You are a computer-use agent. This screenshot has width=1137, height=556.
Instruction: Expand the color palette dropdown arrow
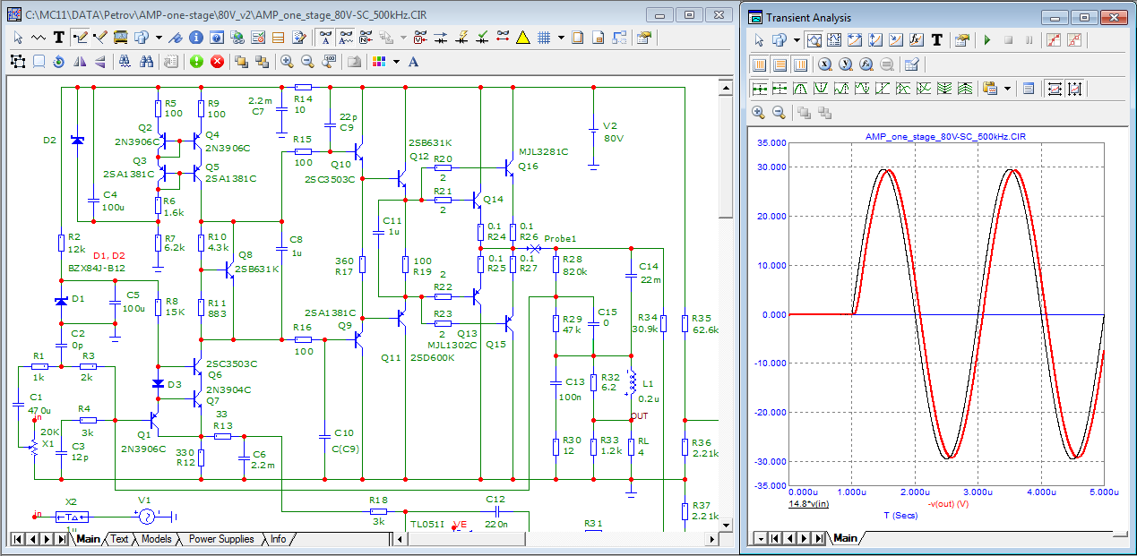point(395,62)
